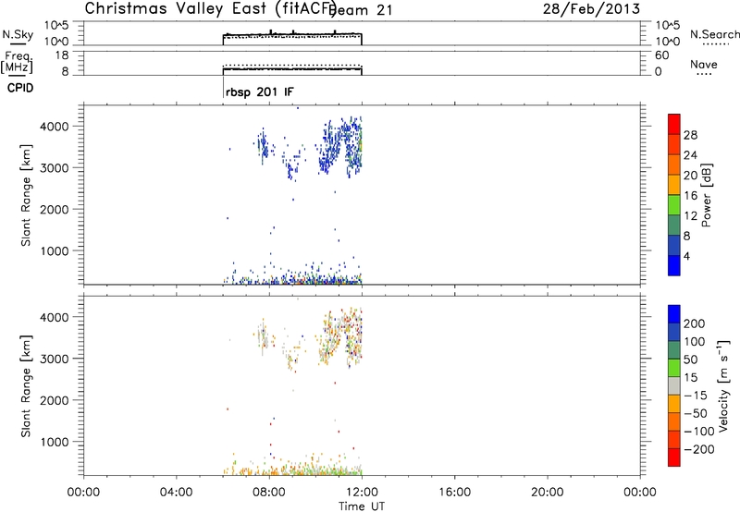The height and width of the screenshot is (512, 740).
Task: Click the Slant Range label of power panel
Action: click(26, 195)
